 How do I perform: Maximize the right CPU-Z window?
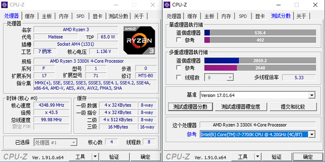[297, 5]
